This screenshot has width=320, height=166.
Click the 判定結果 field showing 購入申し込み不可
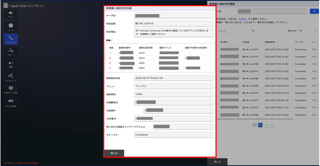[173, 23]
